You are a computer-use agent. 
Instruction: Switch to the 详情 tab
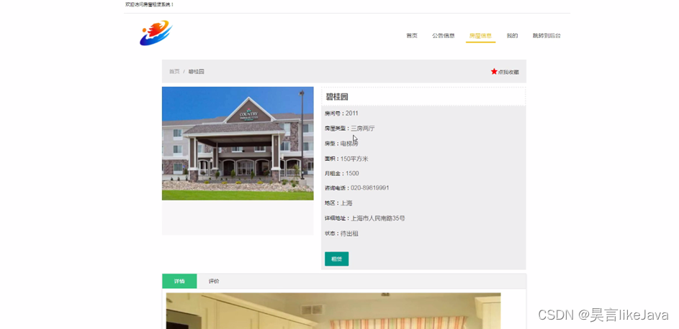click(179, 281)
